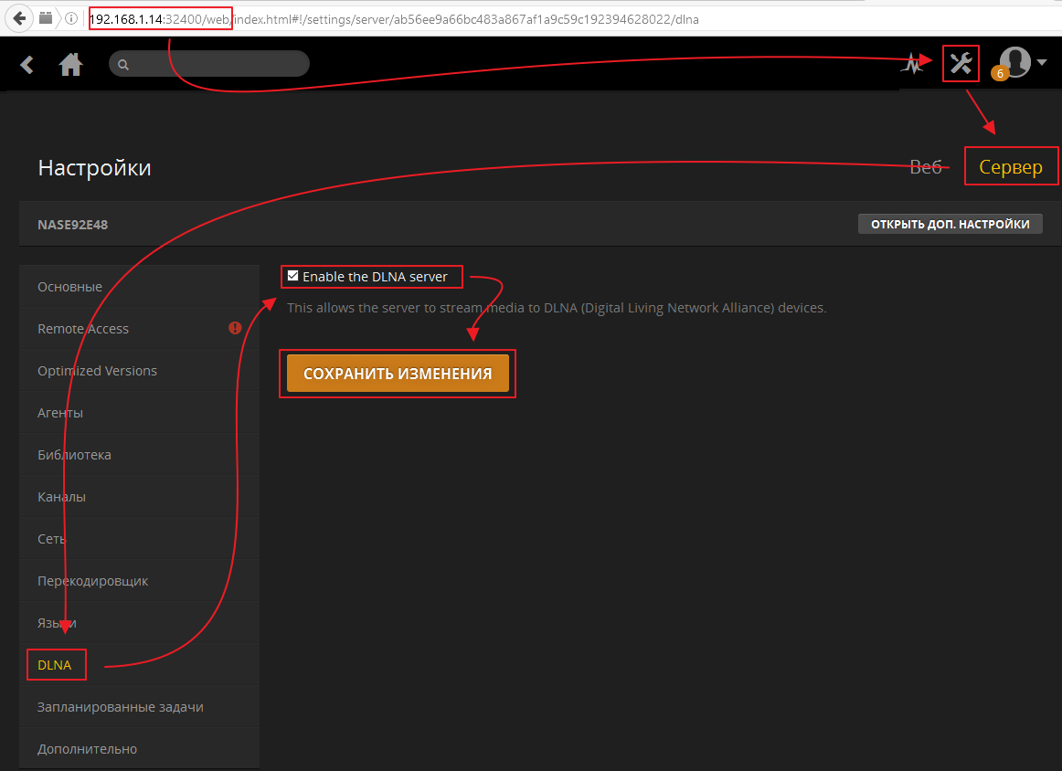This screenshot has width=1062, height=771.
Task: Click the server name NASE92E48
Action: (72, 225)
